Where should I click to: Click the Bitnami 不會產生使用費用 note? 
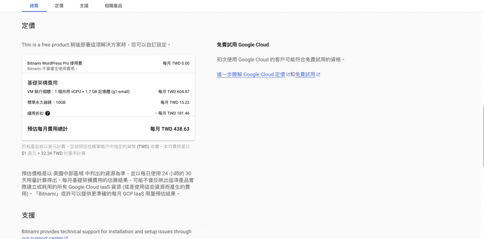[x=52, y=68]
